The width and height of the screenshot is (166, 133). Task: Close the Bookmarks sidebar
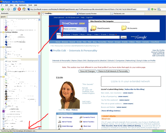(x=39, y=13)
